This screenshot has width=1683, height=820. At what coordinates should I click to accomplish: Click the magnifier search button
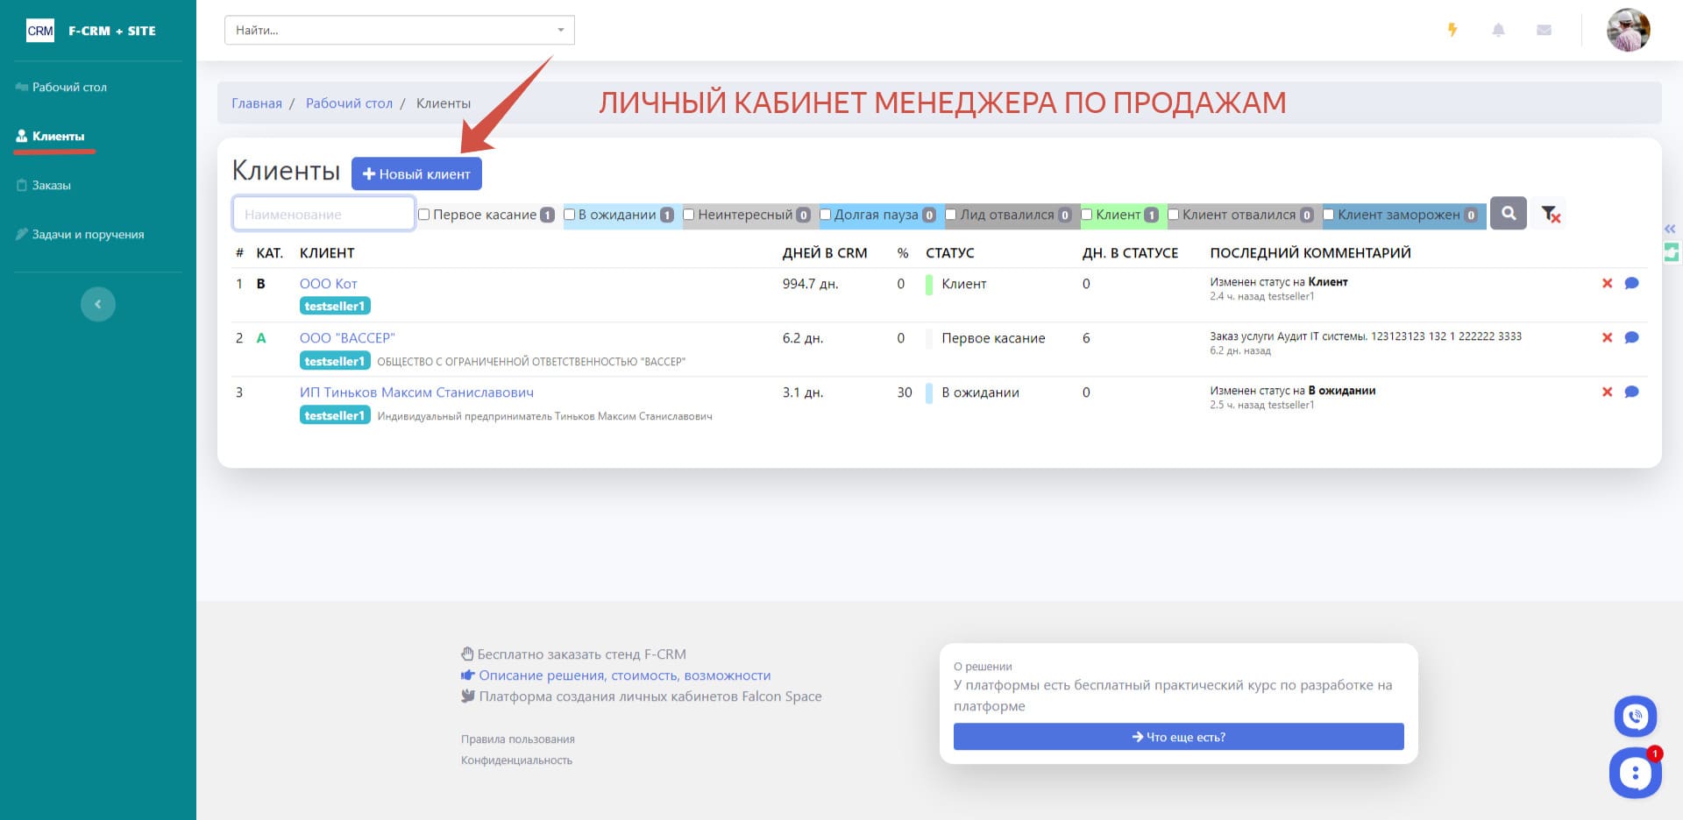[1508, 213]
